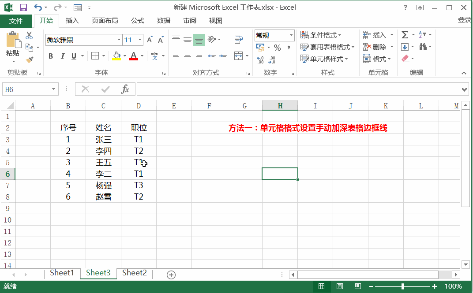Click the Increase Font Size icon
This screenshot has height=293, width=473.
[150, 40]
